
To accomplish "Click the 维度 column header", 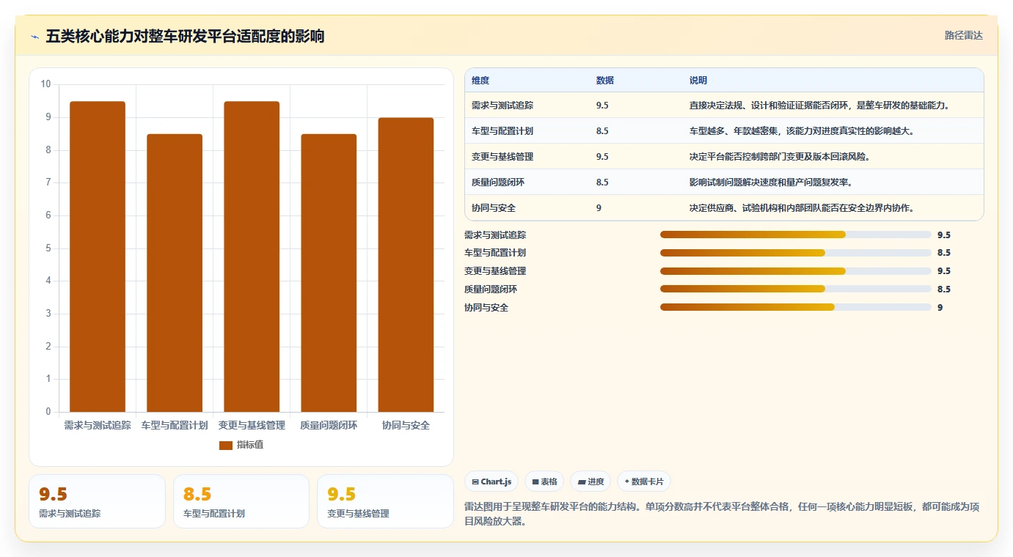I will point(480,80).
